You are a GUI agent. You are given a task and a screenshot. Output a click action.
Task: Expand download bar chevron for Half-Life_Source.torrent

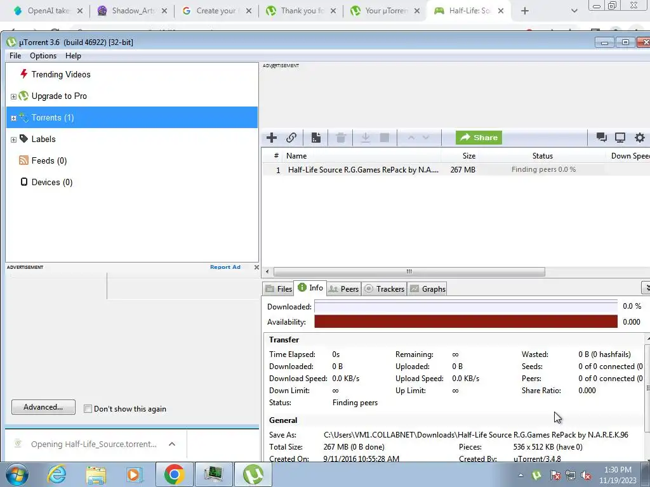click(x=172, y=444)
